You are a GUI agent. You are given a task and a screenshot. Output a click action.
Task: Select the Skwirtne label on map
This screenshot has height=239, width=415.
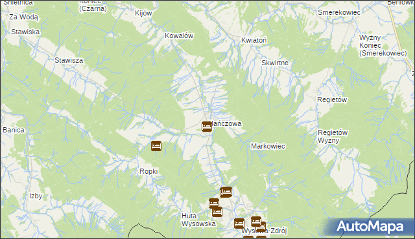tap(275, 63)
